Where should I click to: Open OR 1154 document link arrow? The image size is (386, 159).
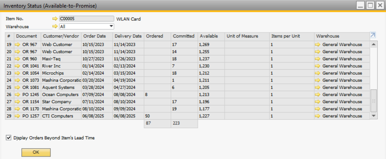point(18,101)
